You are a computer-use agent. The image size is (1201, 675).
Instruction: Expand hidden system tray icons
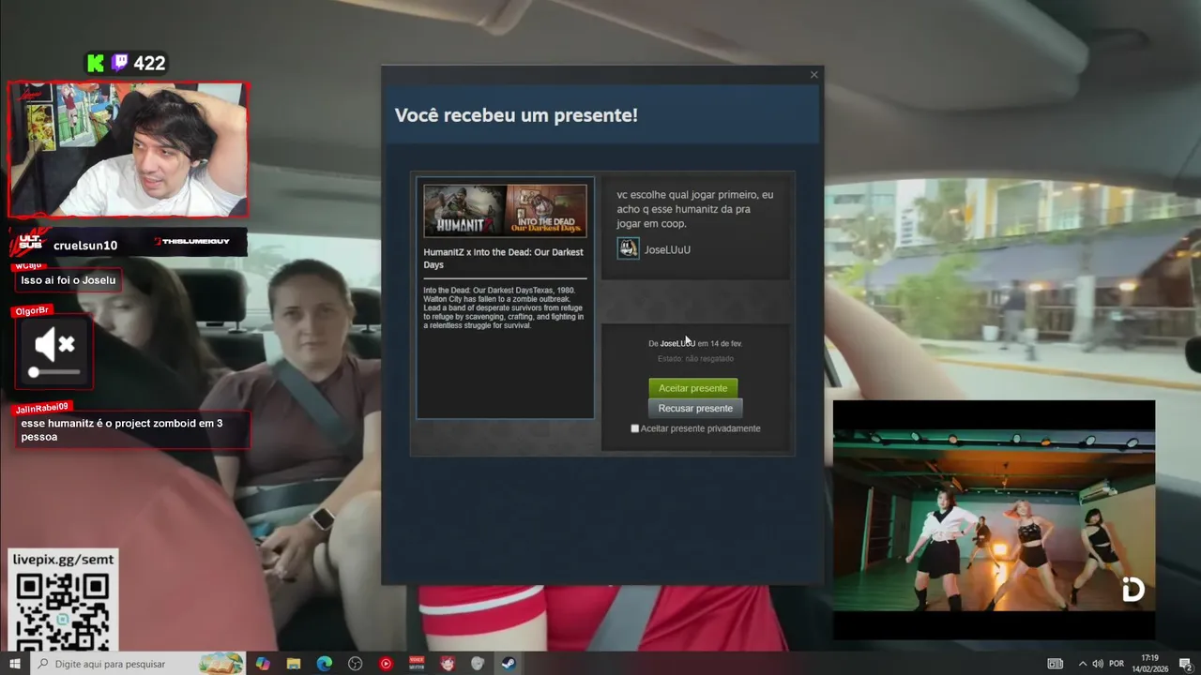click(1083, 664)
